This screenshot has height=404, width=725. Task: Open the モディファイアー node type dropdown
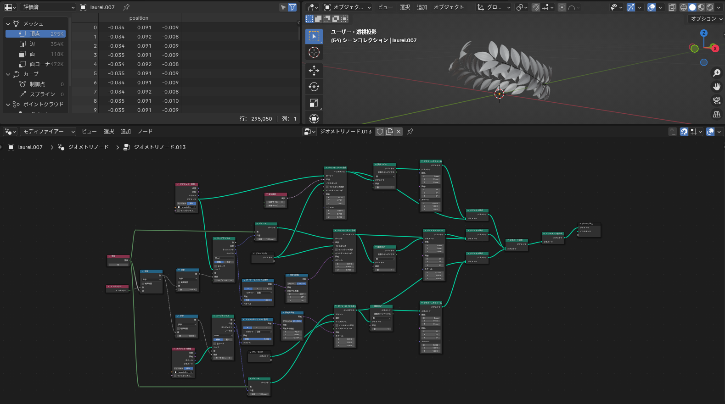[48, 132]
